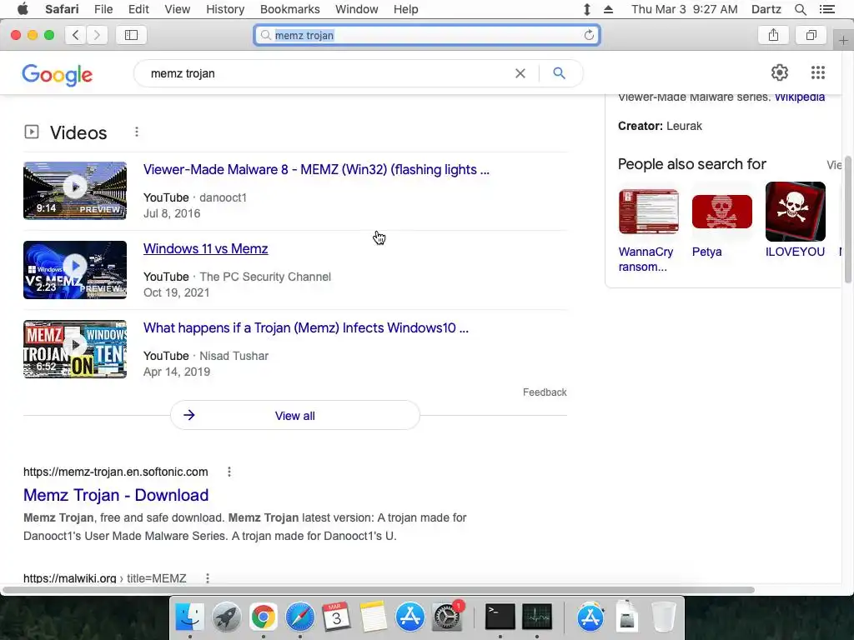
Task: Open the eject status menu icon
Action: [608, 9]
